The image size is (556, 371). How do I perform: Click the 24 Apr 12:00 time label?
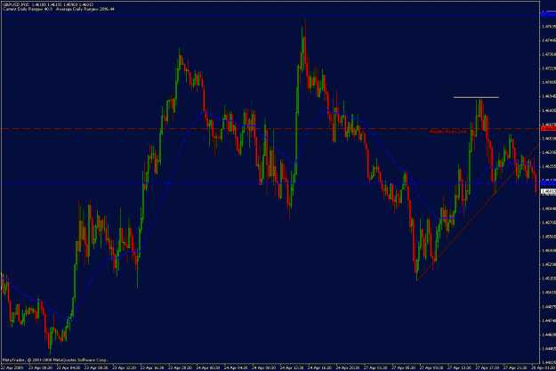tap(292, 367)
